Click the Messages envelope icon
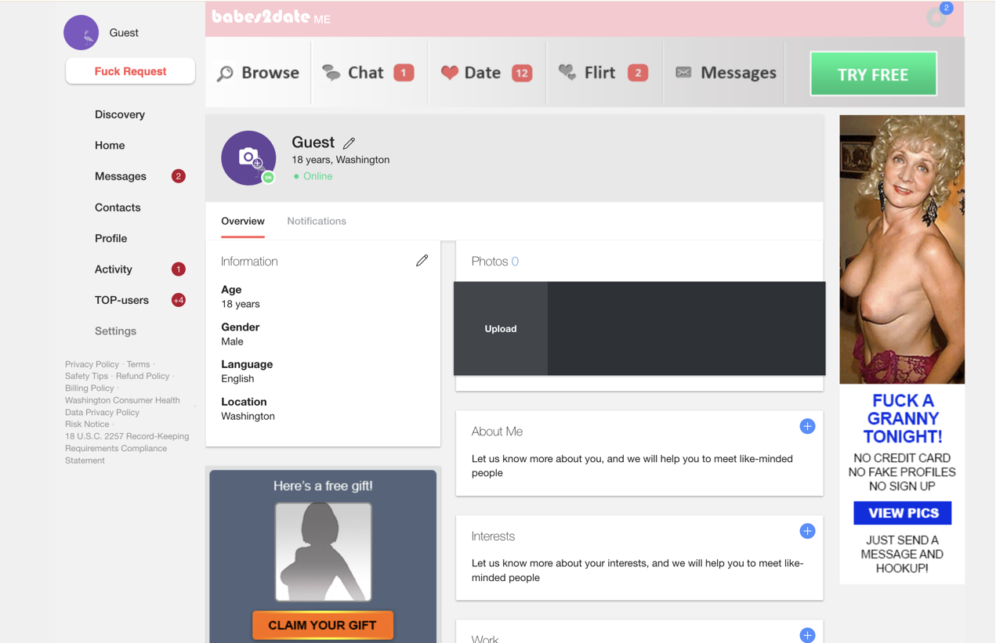Image resolution: width=996 pixels, height=643 pixels. [683, 73]
